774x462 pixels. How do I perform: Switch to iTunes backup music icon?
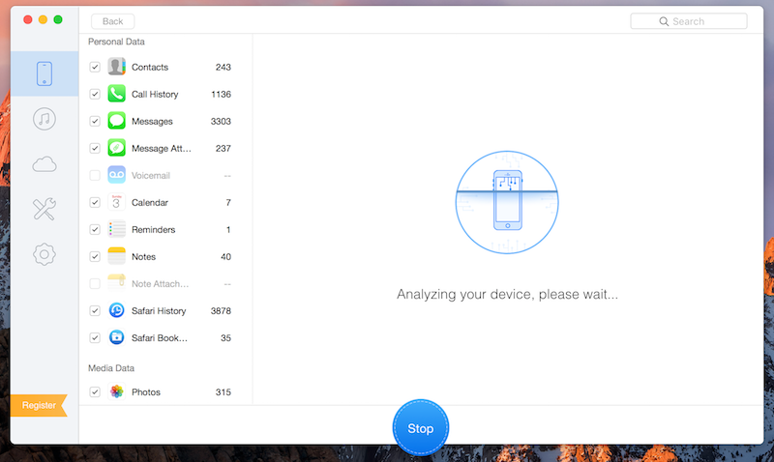[44, 119]
